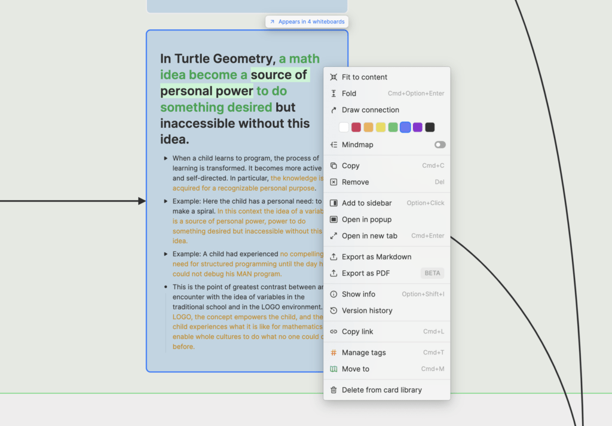Click the Add to sidebar icon
612x426 pixels.
point(333,203)
